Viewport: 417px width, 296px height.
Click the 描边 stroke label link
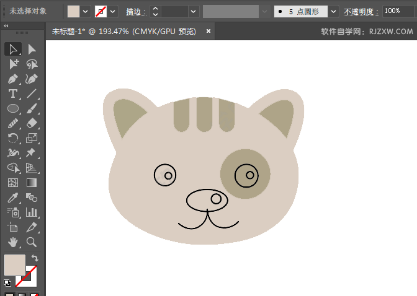133,12
